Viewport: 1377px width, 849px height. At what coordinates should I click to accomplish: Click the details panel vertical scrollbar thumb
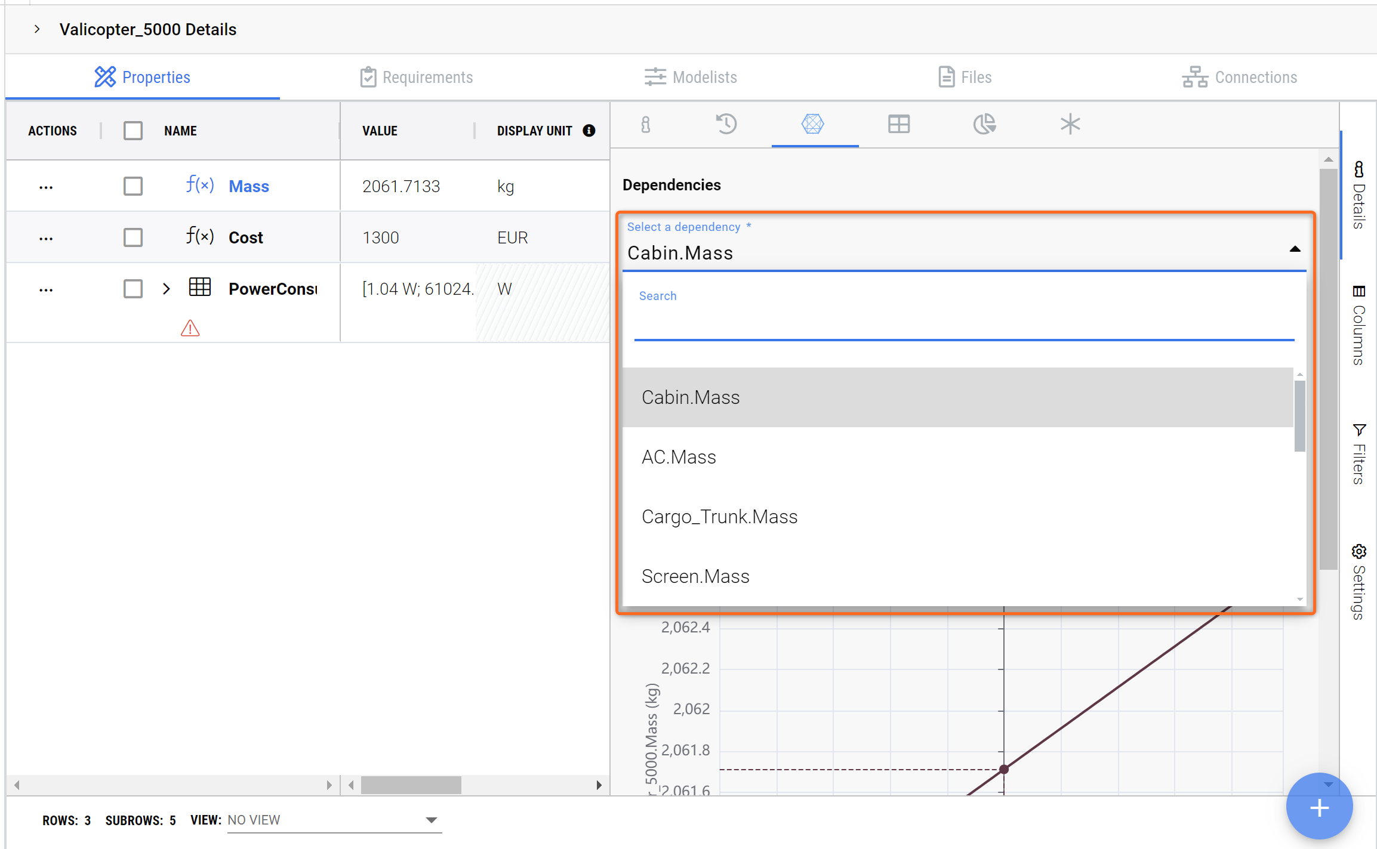point(1328,369)
